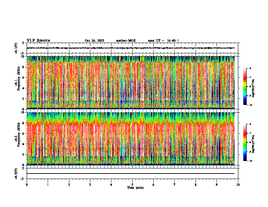Click the "-8" label on ch.2 colorbar
Viewport: 268px width, 207px height.
[x=250, y=142]
